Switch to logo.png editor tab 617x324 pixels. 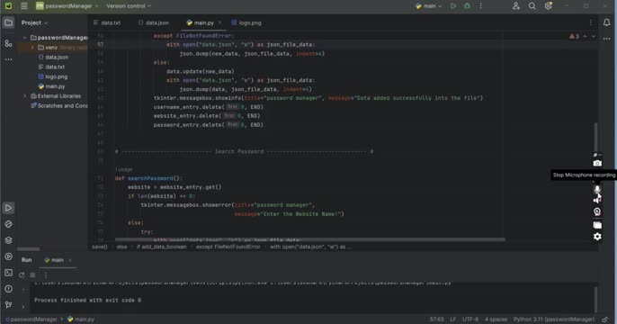246,22
